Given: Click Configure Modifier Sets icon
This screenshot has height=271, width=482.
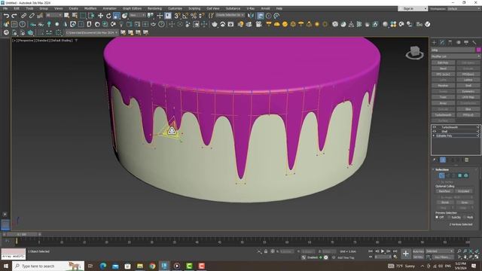Looking at the screenshot, I should 467,160.
